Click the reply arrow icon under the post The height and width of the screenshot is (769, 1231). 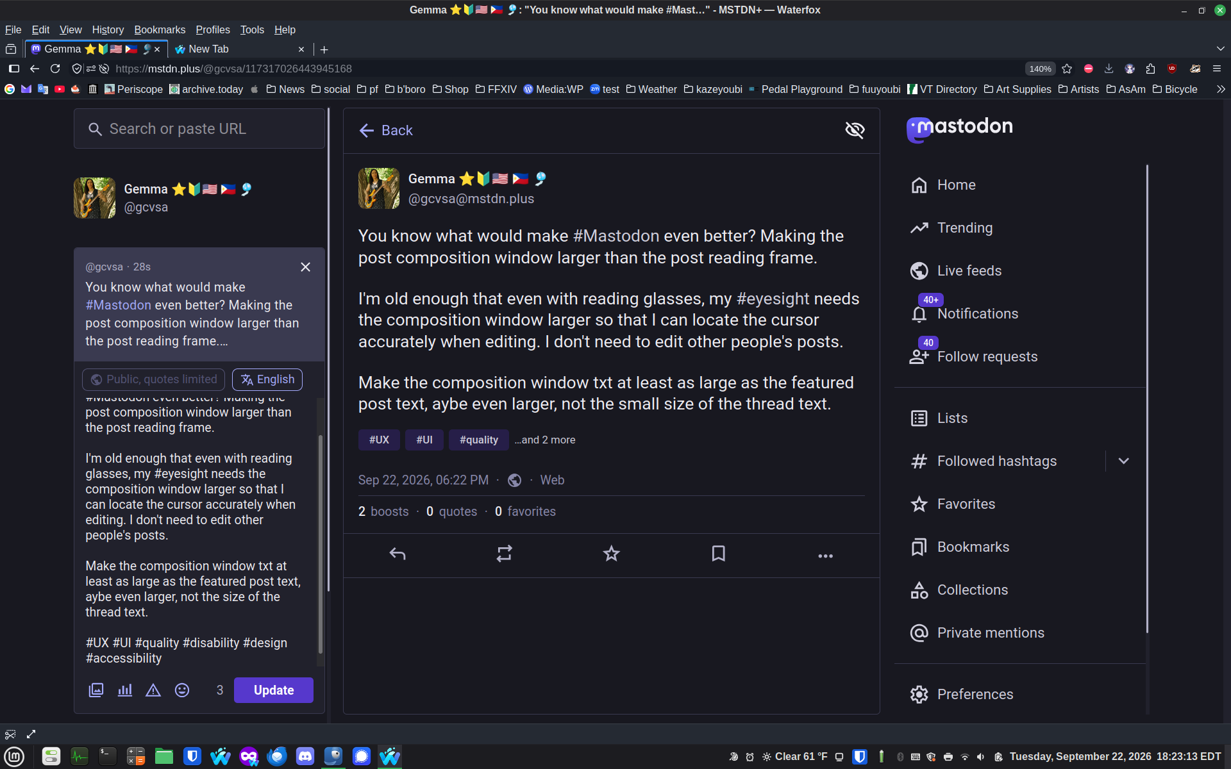398,554
